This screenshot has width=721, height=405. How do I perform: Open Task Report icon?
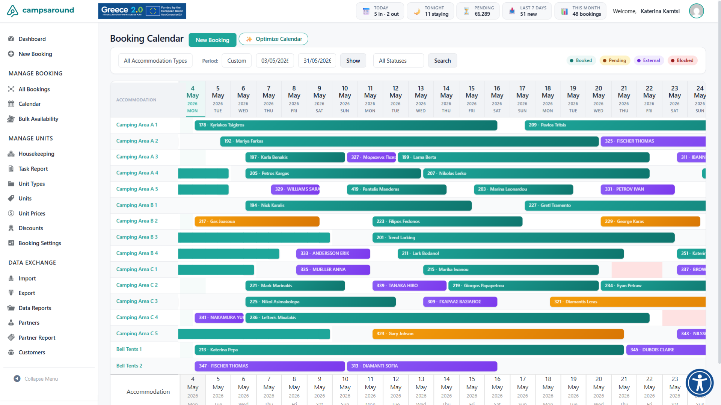coord(11,169)
